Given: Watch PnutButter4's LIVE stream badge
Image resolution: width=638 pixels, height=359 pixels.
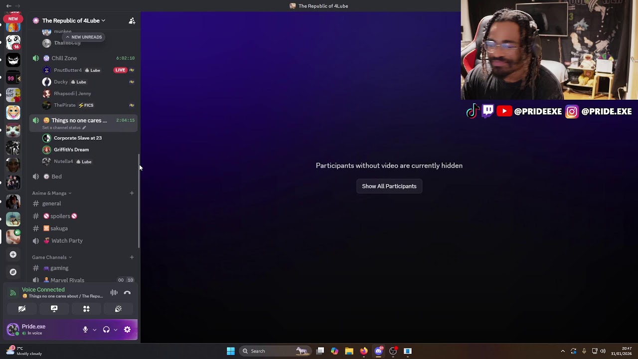Looking at the screenshot, I should pyautogui.click(x=120, y=70).
